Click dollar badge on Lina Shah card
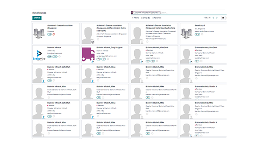This screenshot has width=258, height=158. pyautogui.click(x=197, y=61)
